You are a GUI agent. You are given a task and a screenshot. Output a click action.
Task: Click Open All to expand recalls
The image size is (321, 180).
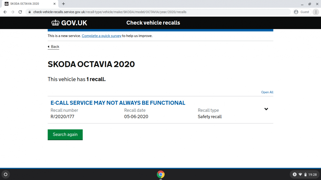(267, 92)
